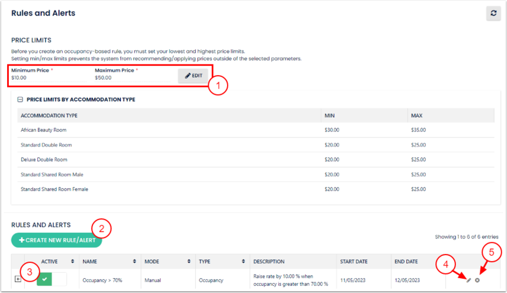Click the refresh icon button

click(493, 13)
